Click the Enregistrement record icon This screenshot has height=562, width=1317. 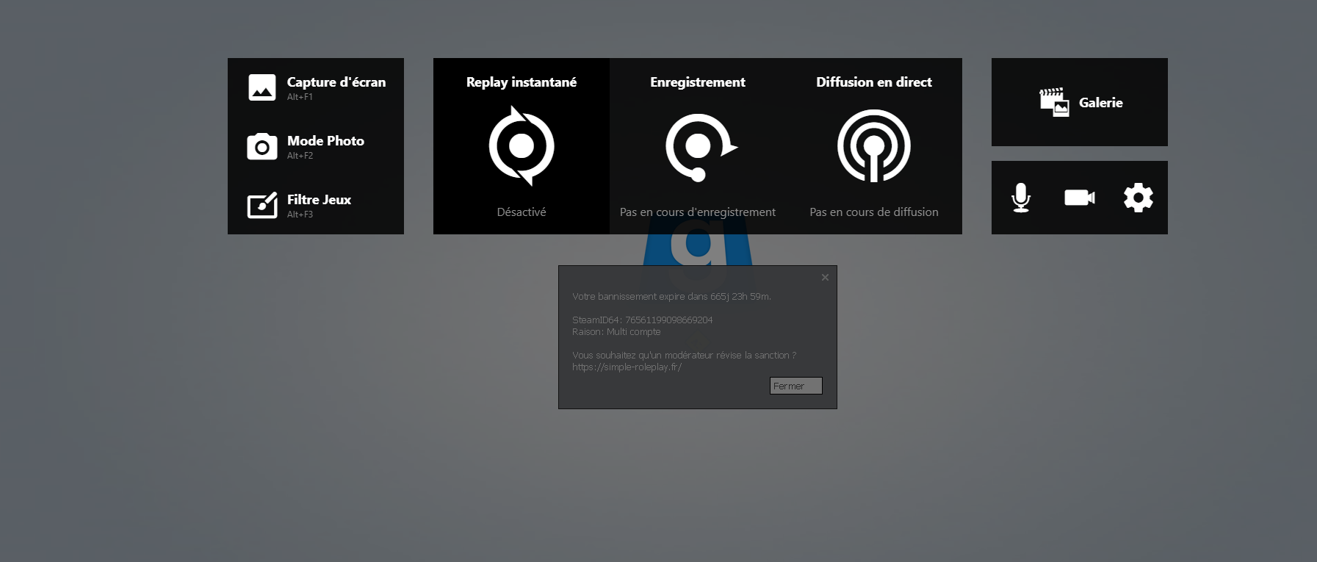coord(700,147)
